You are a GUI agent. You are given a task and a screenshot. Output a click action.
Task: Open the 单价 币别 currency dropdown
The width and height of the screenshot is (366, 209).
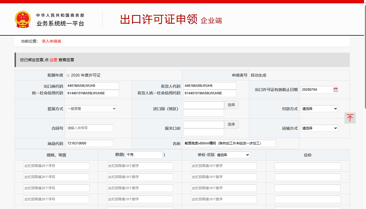(232, 155)
